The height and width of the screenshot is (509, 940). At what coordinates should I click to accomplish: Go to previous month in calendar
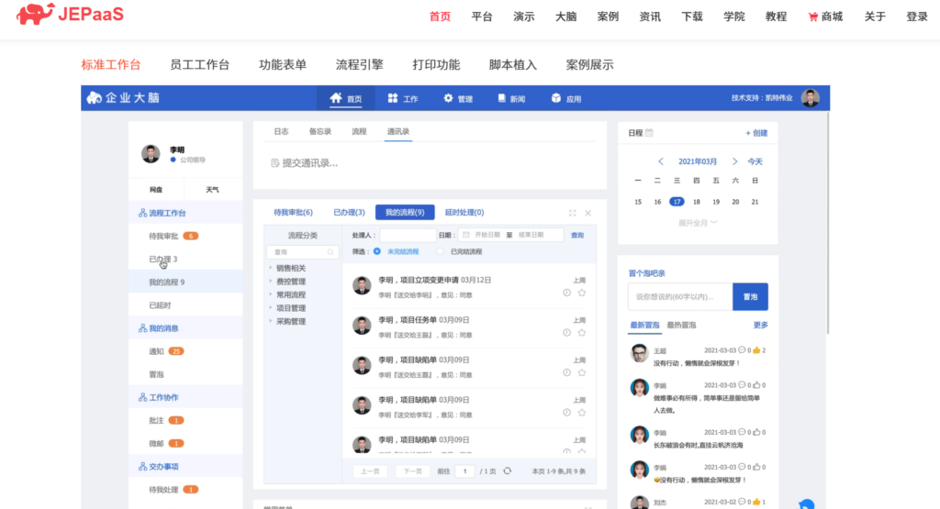[661, 161]
